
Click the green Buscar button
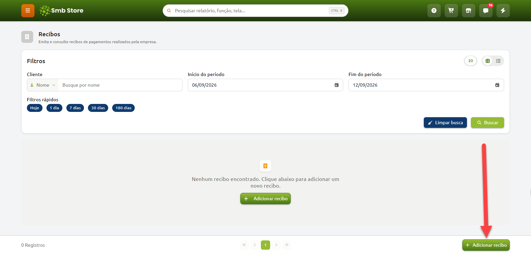point(487,123)
